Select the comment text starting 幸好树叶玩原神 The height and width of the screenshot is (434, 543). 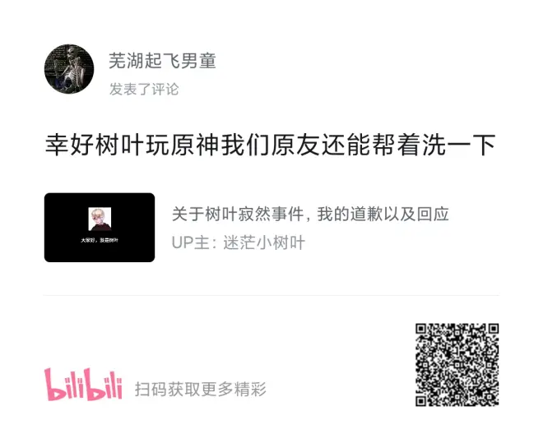coord(270,145)
